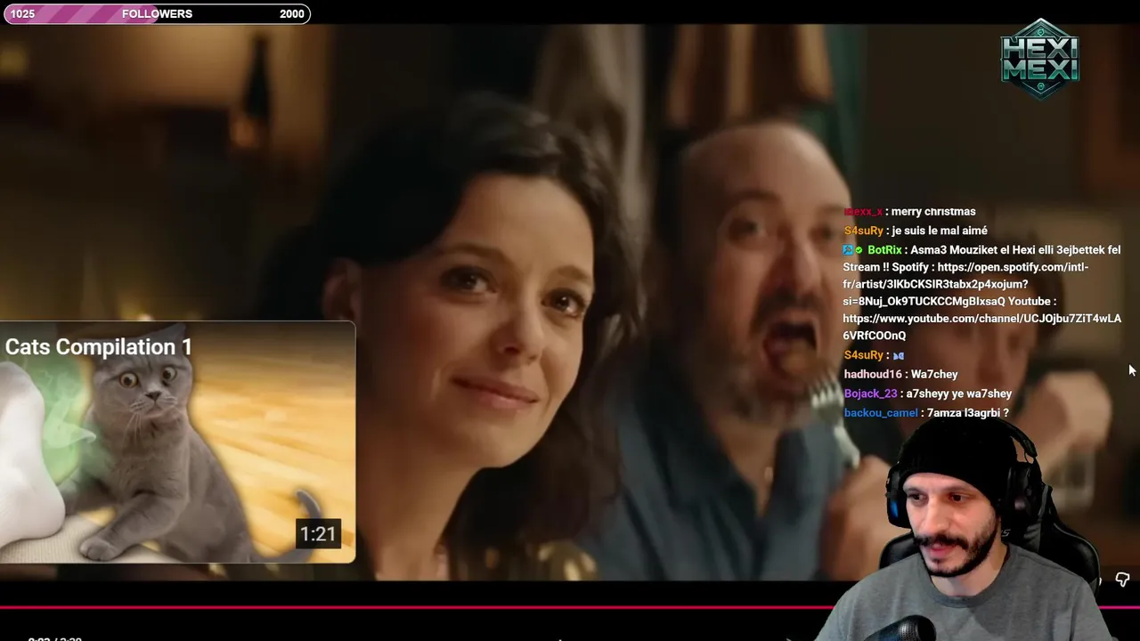Click the dislike thumbs-down icon
This screenshot has width=1140, height=641.
point(1122,580)
